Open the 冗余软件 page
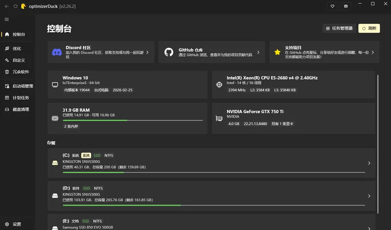 point(18,72)
